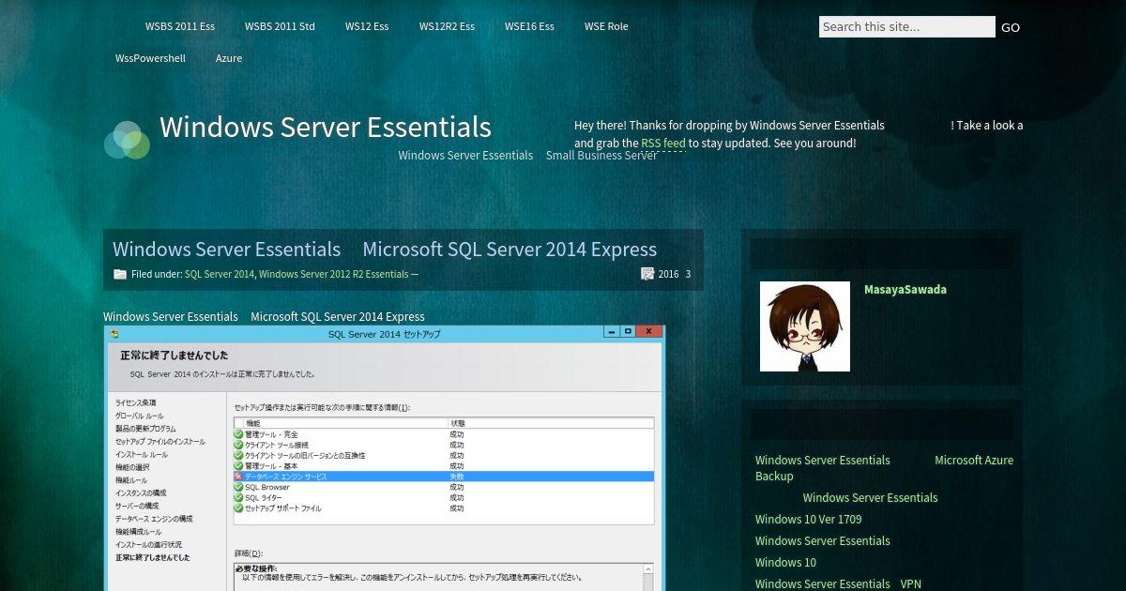Click the overlapping circles site logo
The image size is (1126, 591).
(x=127, y=140)
